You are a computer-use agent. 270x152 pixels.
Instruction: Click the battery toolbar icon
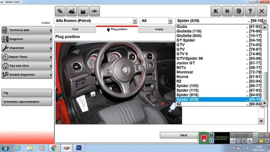pos(83,11)
